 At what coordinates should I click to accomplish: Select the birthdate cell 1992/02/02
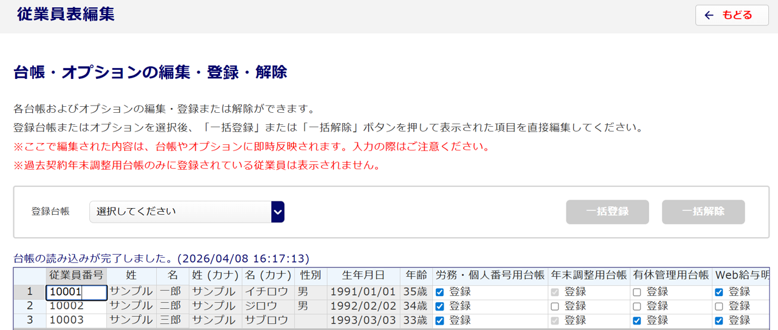[x=363, y=306]
